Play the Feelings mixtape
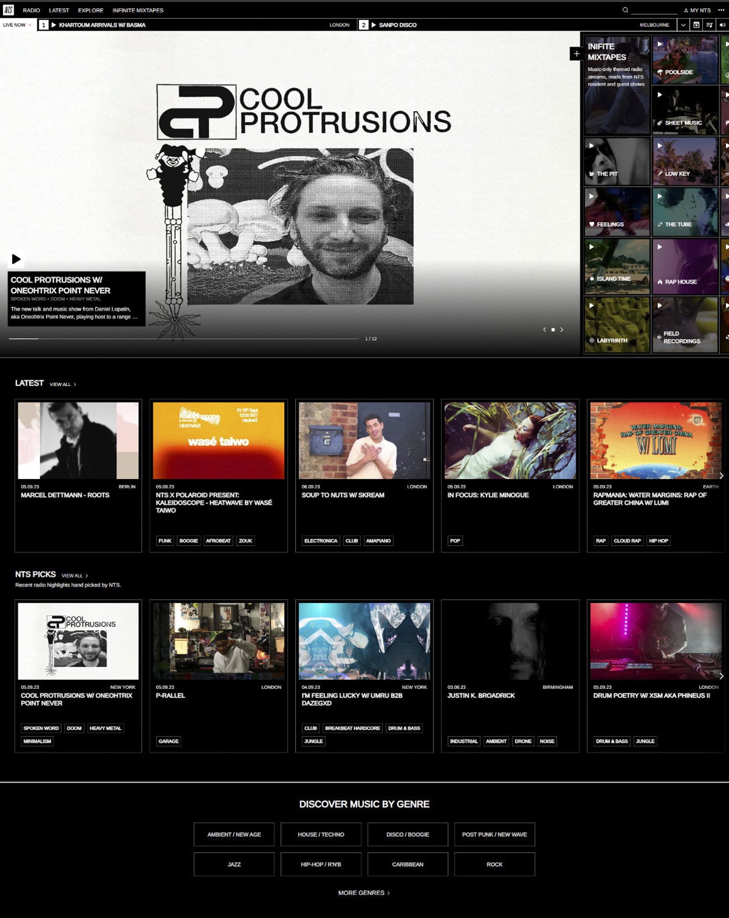The image size is (729, 918). pos(592,196)
